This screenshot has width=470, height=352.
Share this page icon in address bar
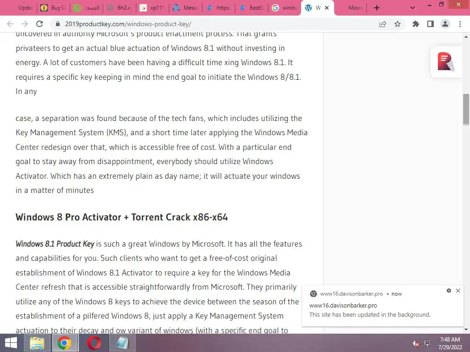point(382,24)
